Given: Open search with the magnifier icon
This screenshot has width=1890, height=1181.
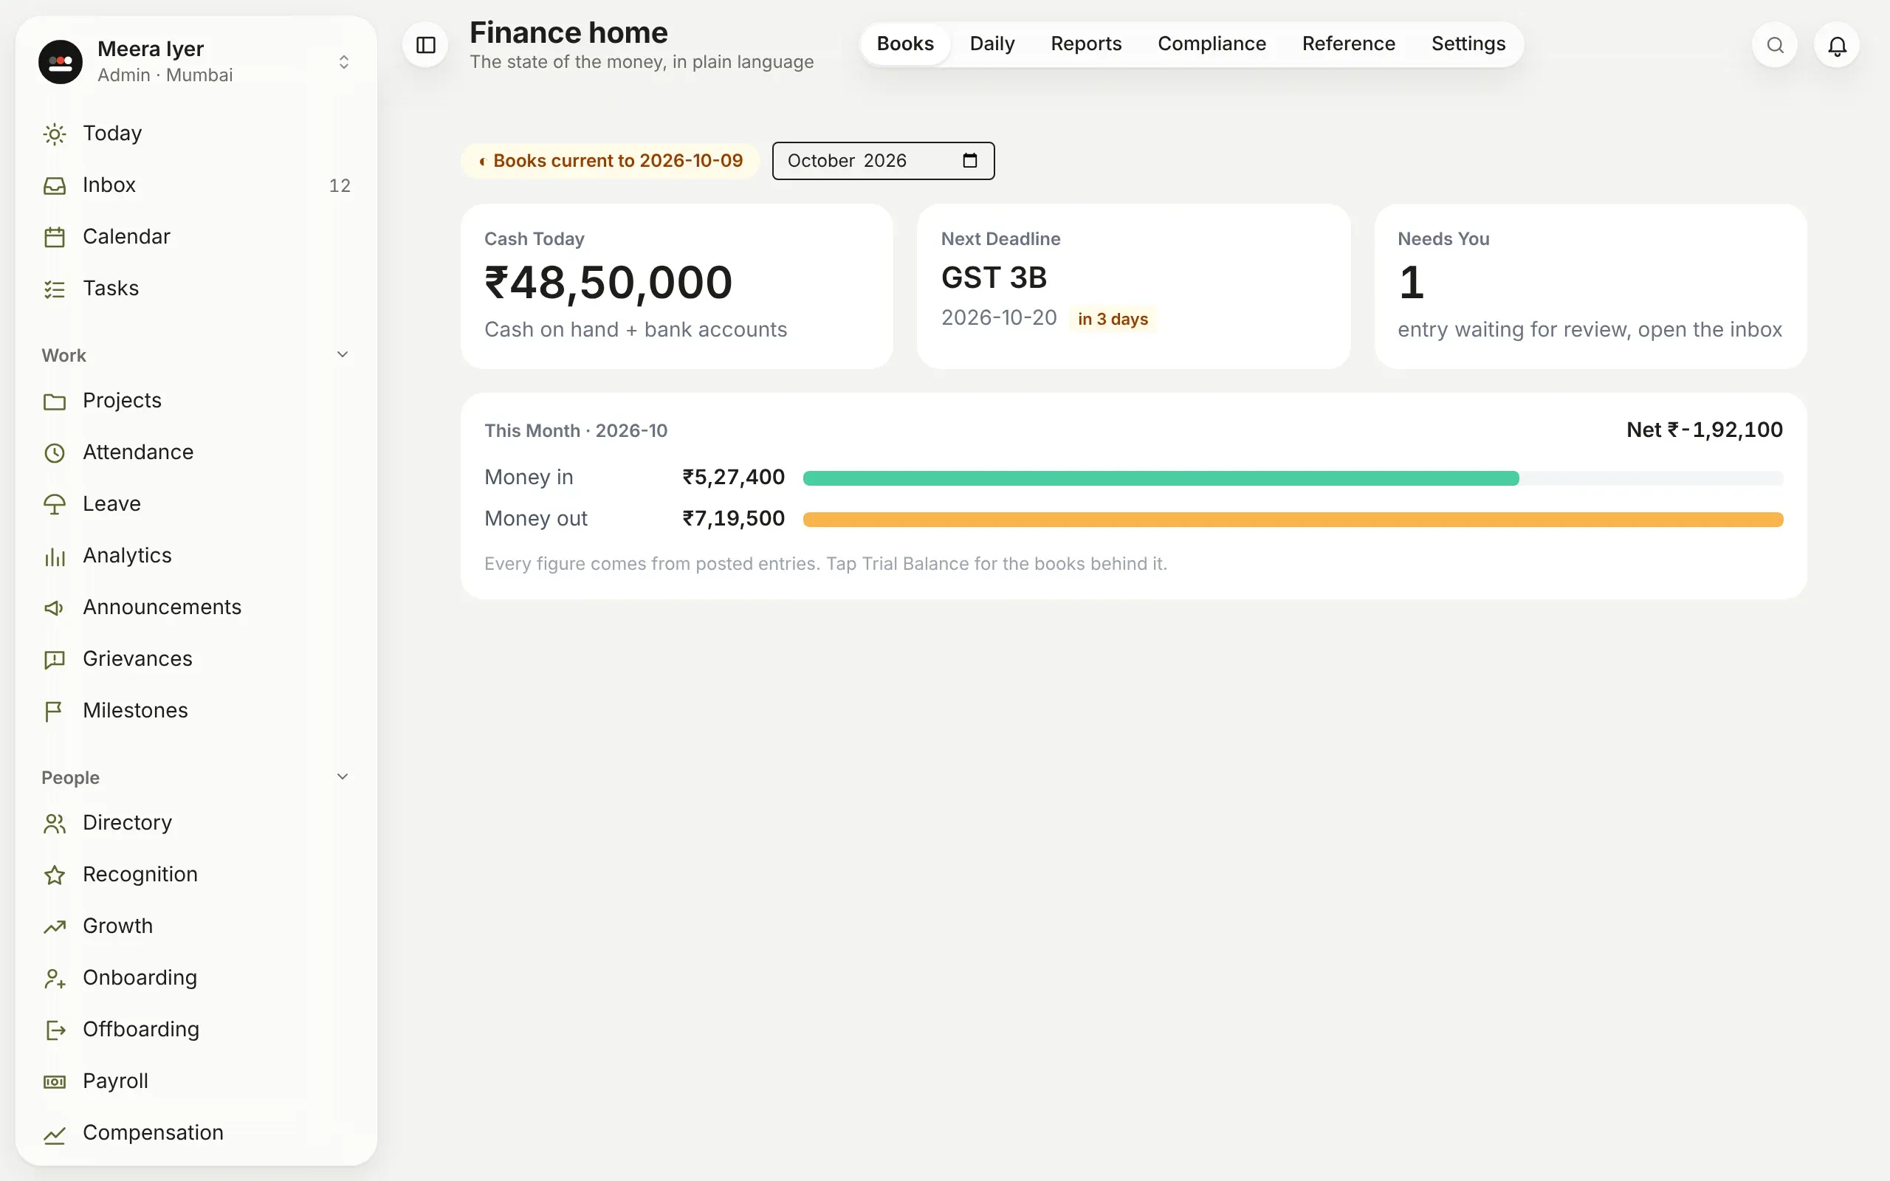Looking at the screenshot, I should point(1774,45).
